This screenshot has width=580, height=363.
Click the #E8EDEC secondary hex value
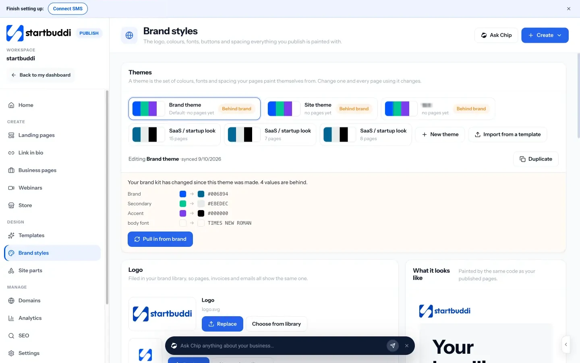pos(218,204)
